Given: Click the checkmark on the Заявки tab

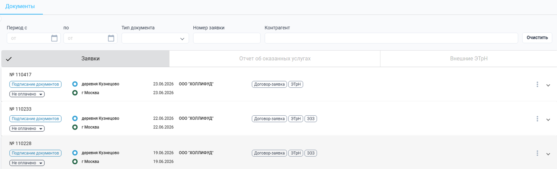Looking at the screenshot, I should [9, 59].
